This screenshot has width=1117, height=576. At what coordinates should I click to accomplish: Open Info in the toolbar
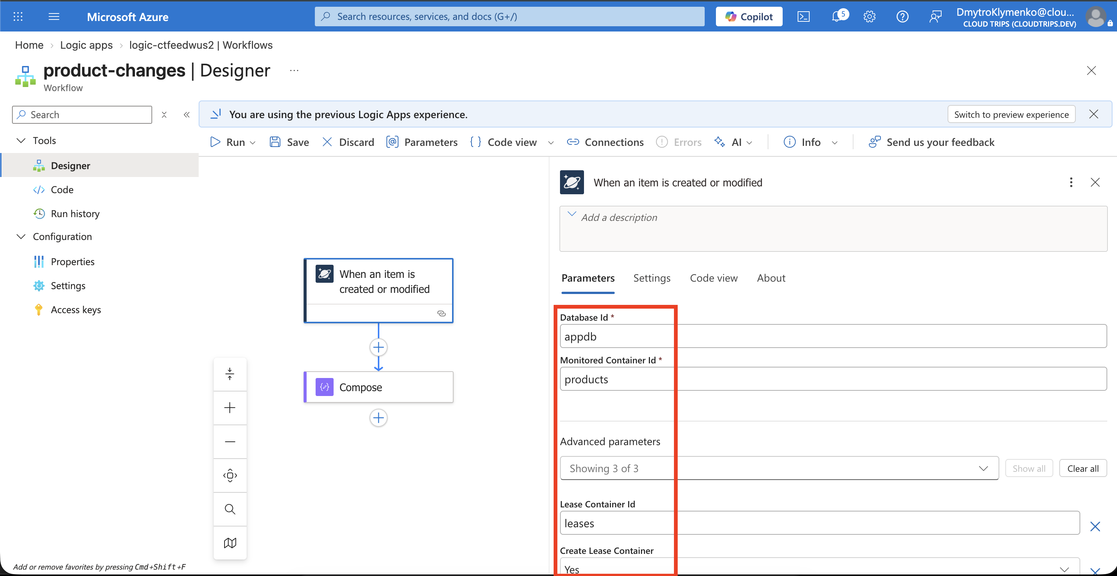click(x=802, y=142)
